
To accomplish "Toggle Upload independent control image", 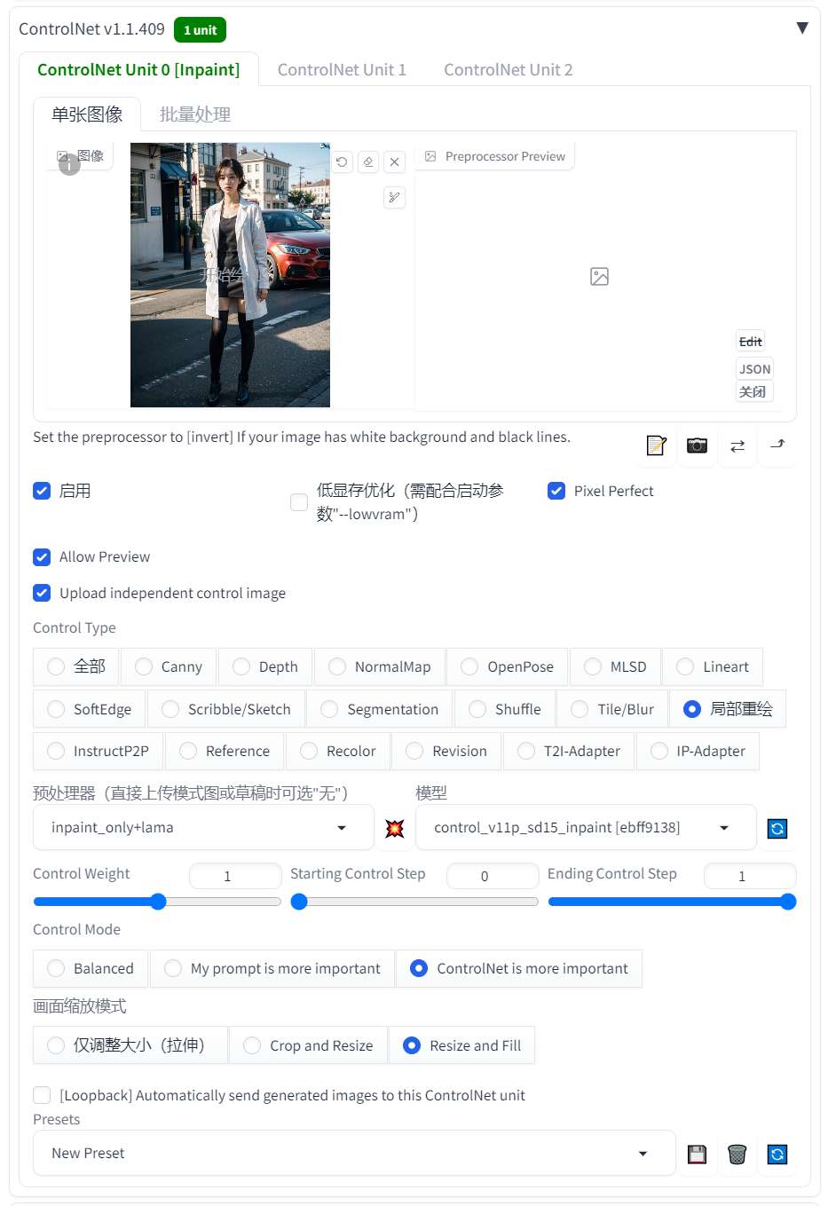I will pyautogui.click(x=42, y=593).
